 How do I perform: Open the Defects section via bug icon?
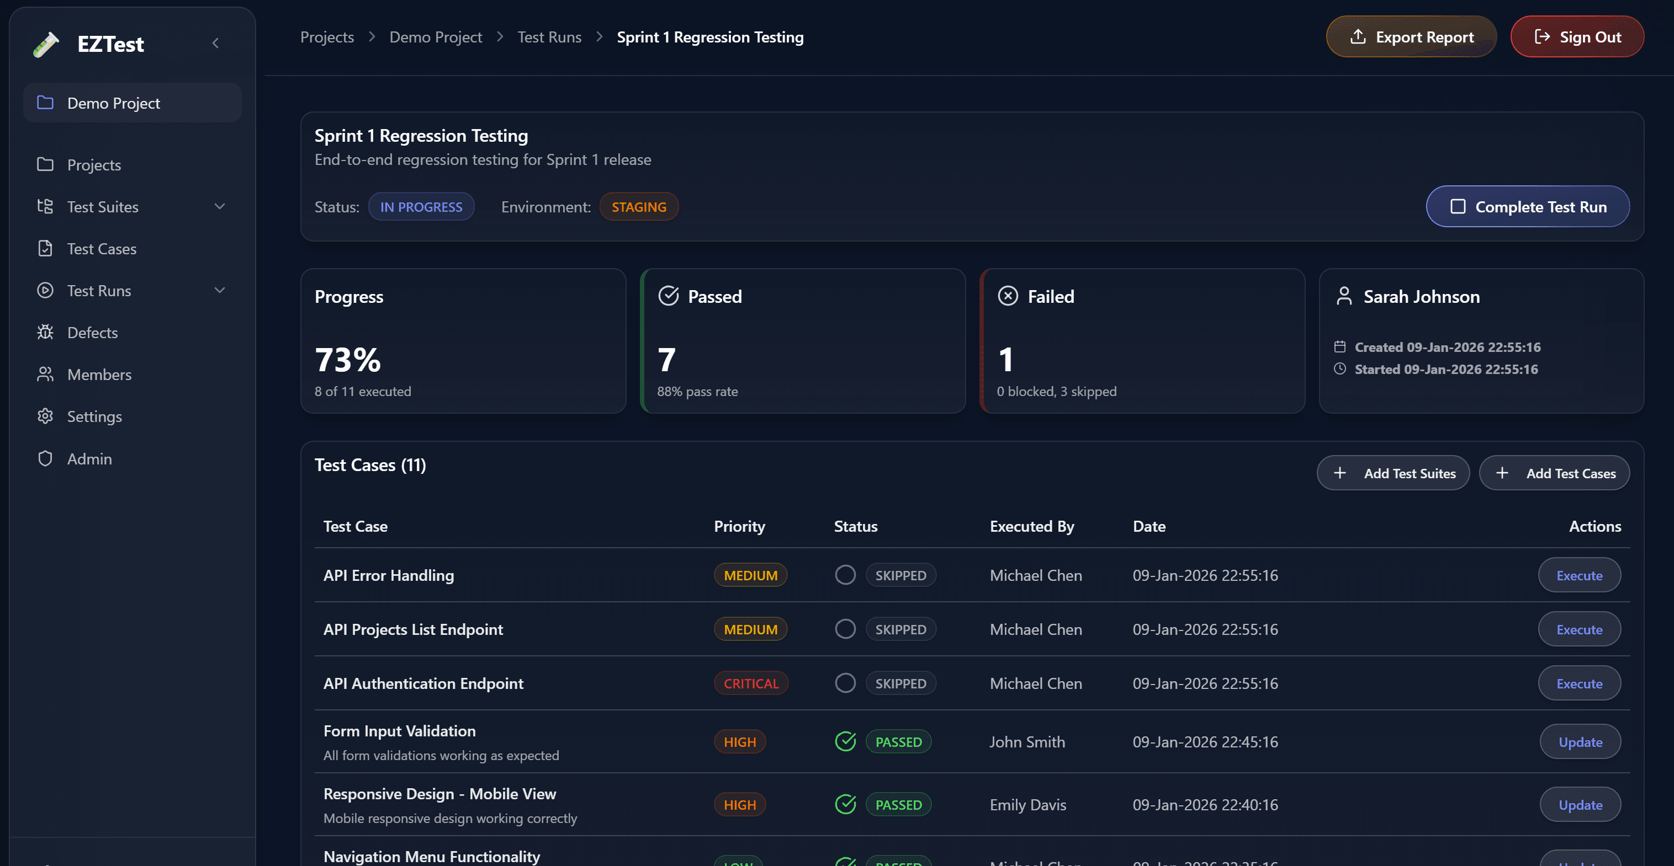click(45, 332)
